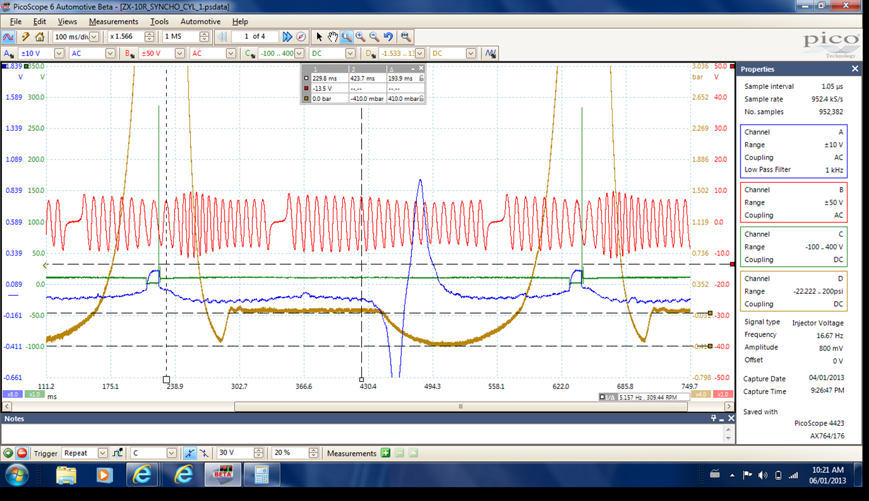Click the home icon in toolbar
This screenshot has width=869, height=501.
(39, 37)
